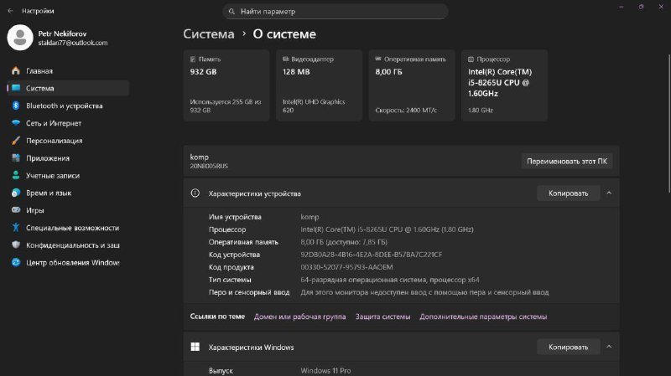Collapse the Характеристики Windows section
The height and width of the screenshot is (376, 671).
pos(609,347)
